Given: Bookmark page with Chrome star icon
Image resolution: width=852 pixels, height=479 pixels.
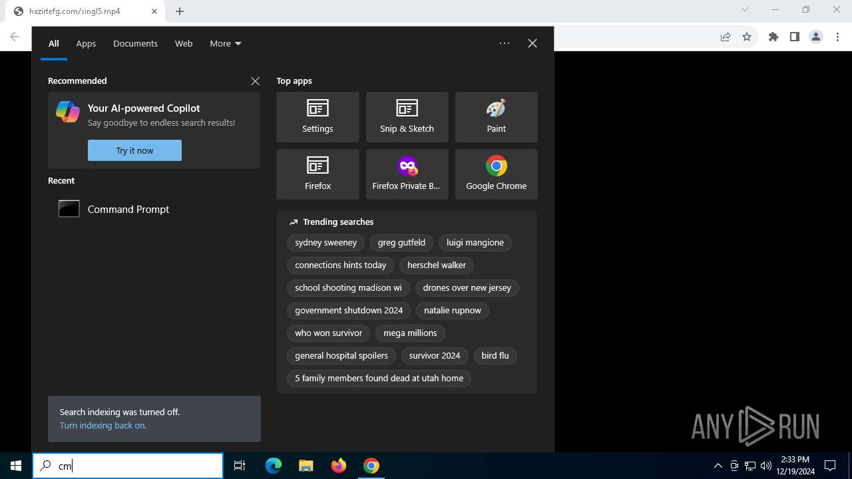Looking at the screenshot, I should tap(747, 37).
